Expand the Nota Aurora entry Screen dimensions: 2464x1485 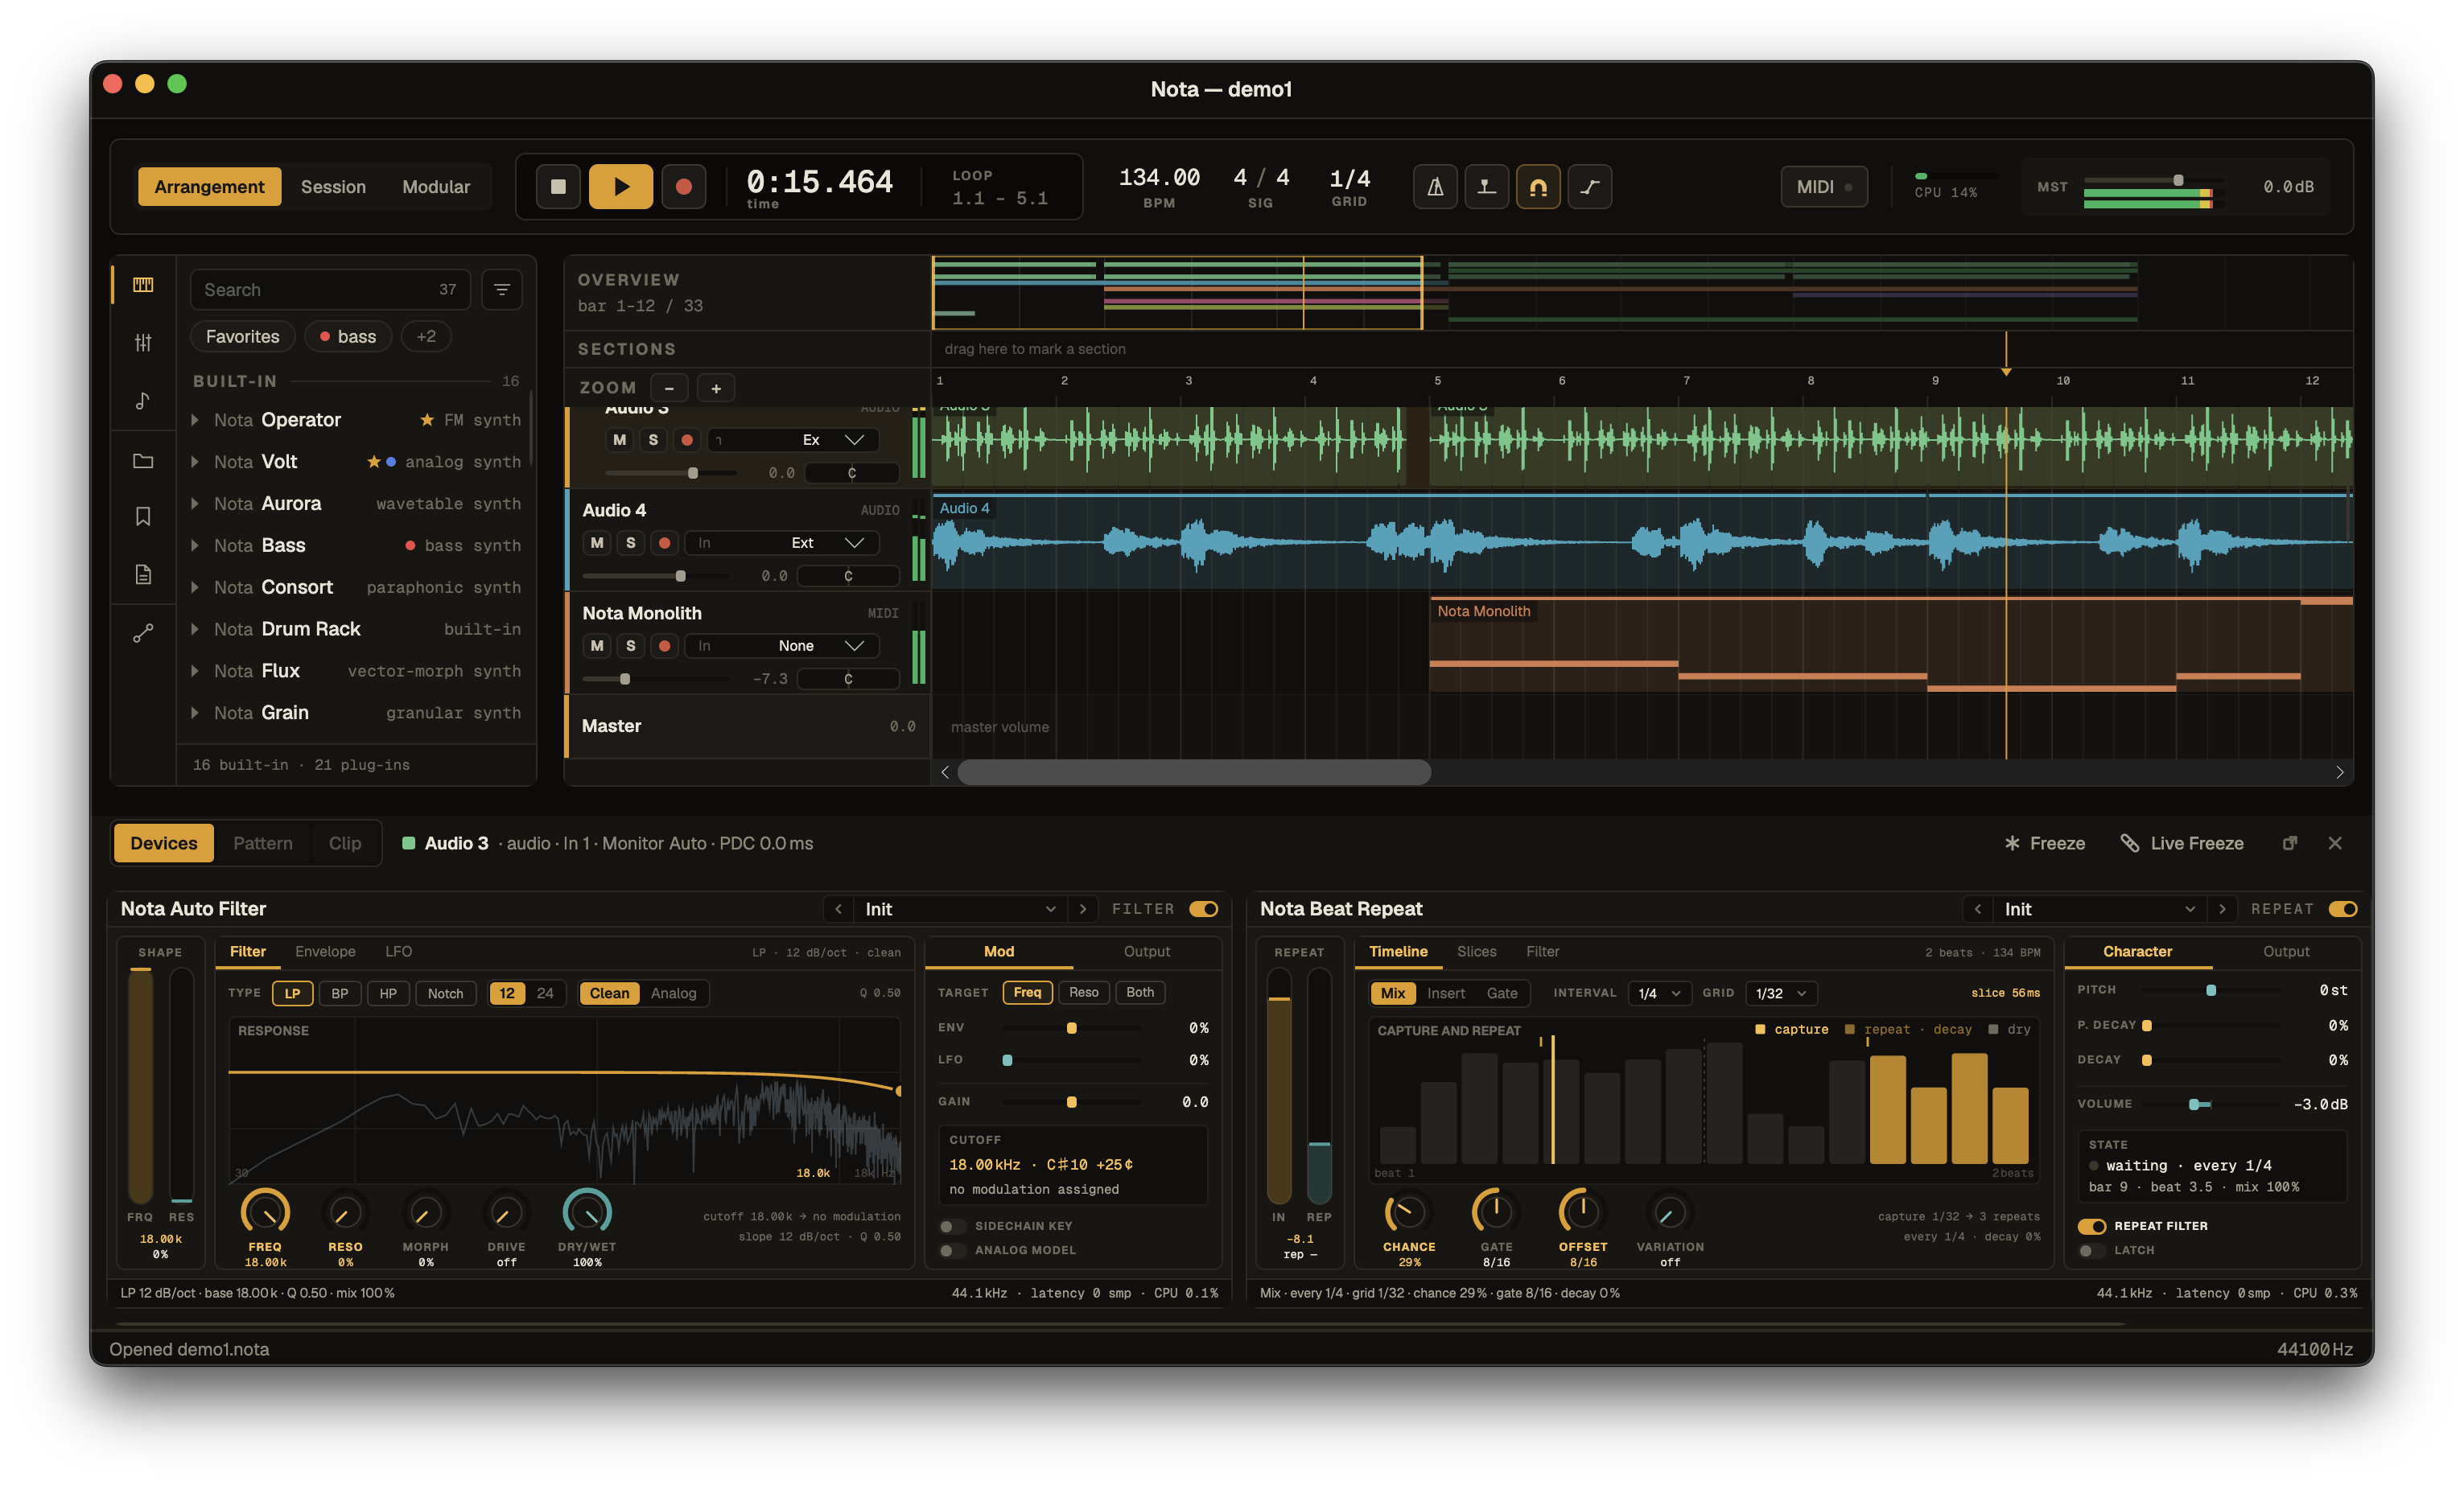(x=195, y=504)
